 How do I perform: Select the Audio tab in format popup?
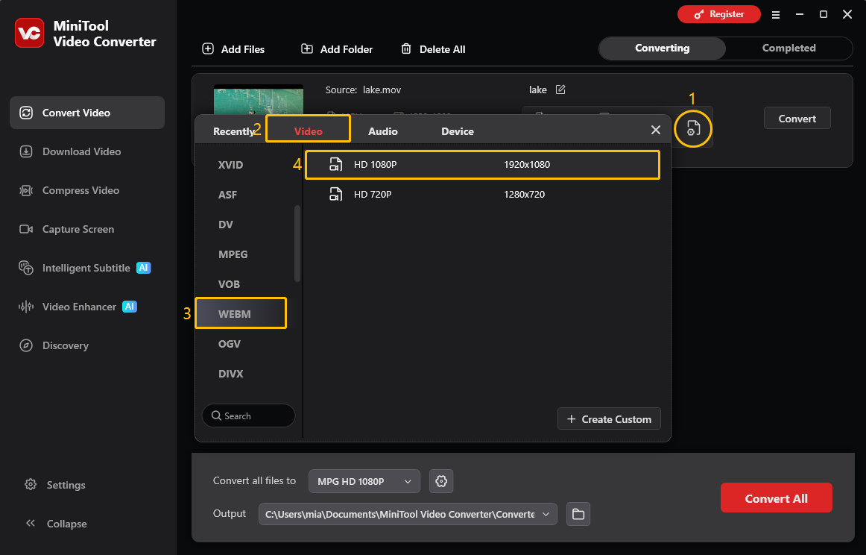(383, 131)
